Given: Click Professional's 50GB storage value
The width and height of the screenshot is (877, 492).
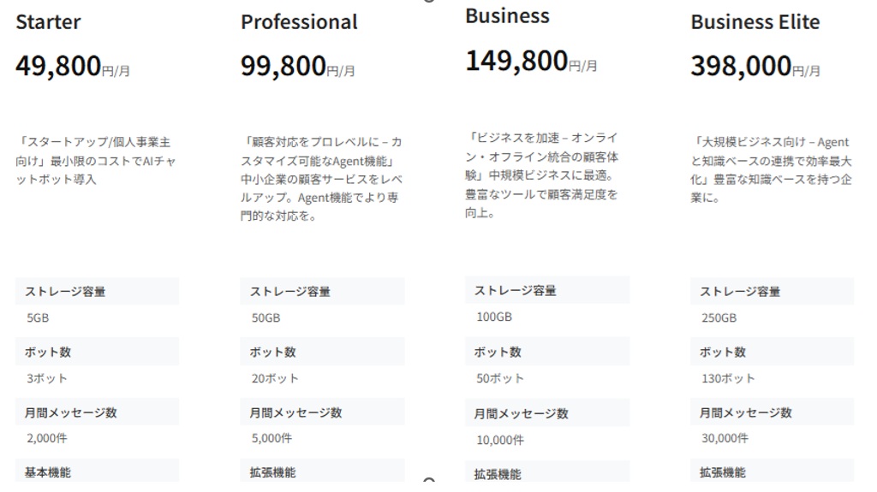Looking at the screenshot, I should (265, 318).
